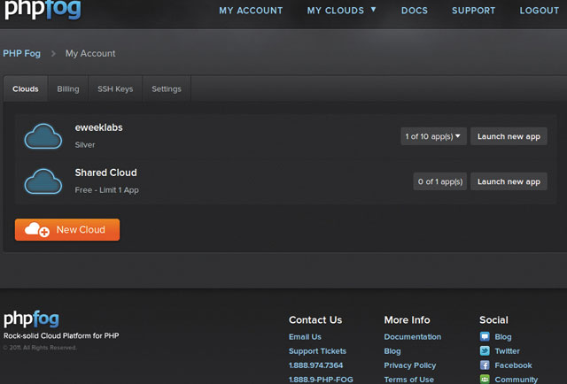
Task: Click Logout in top navigation
Action: [540, 11]
